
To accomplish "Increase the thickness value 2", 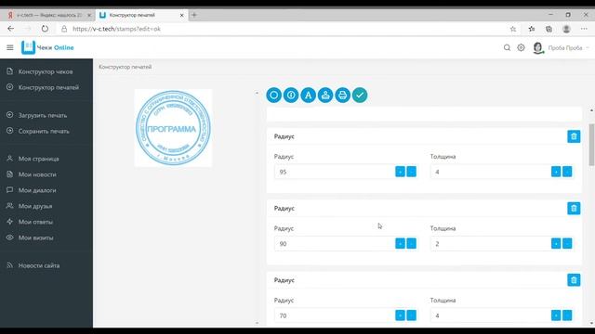I will (x=556, y=243).
